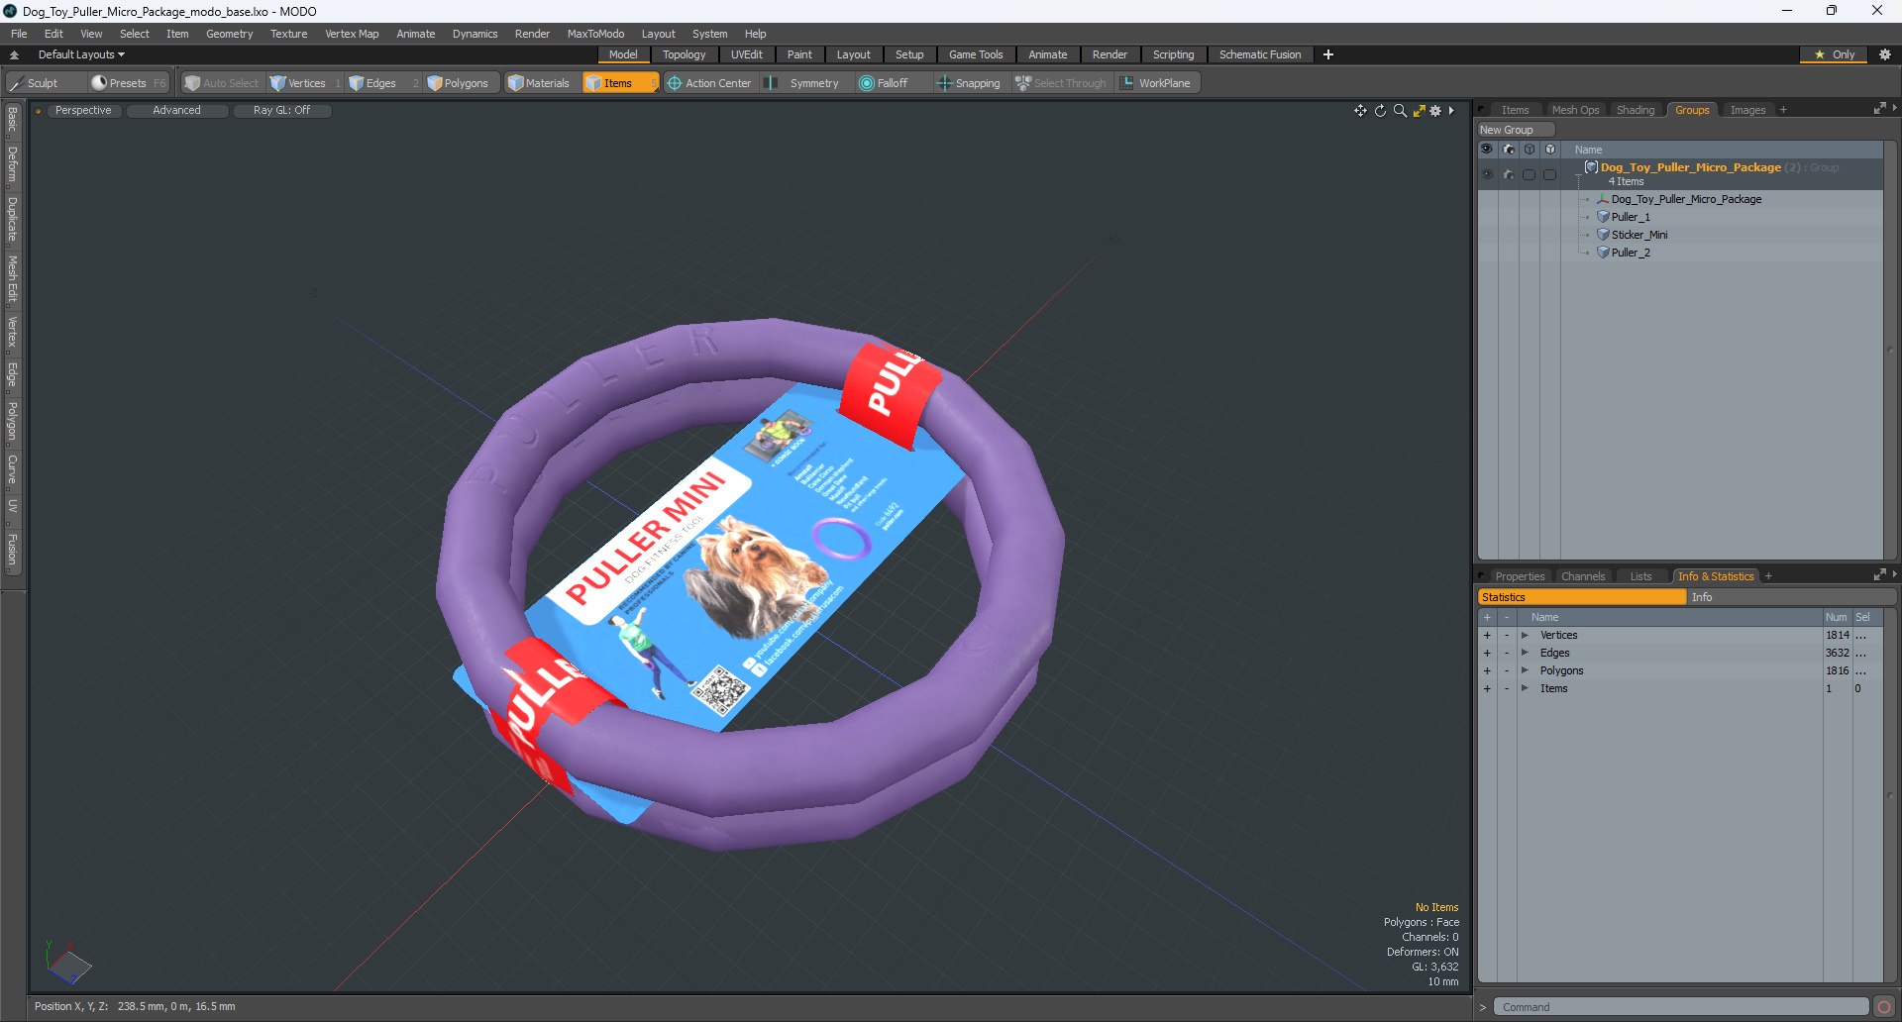Screen dimensions: 1902x1022
Task: Open the Channels tab
Action: pyautogui.click(x=1582, y=576)
